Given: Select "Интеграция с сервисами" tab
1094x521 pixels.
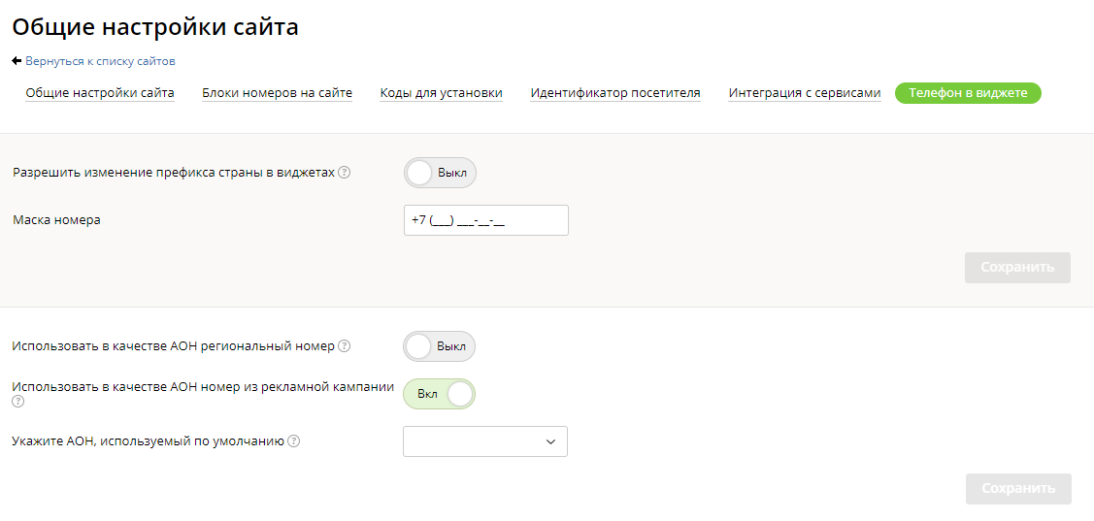Looking at the screenshot, I should [805, 93].
